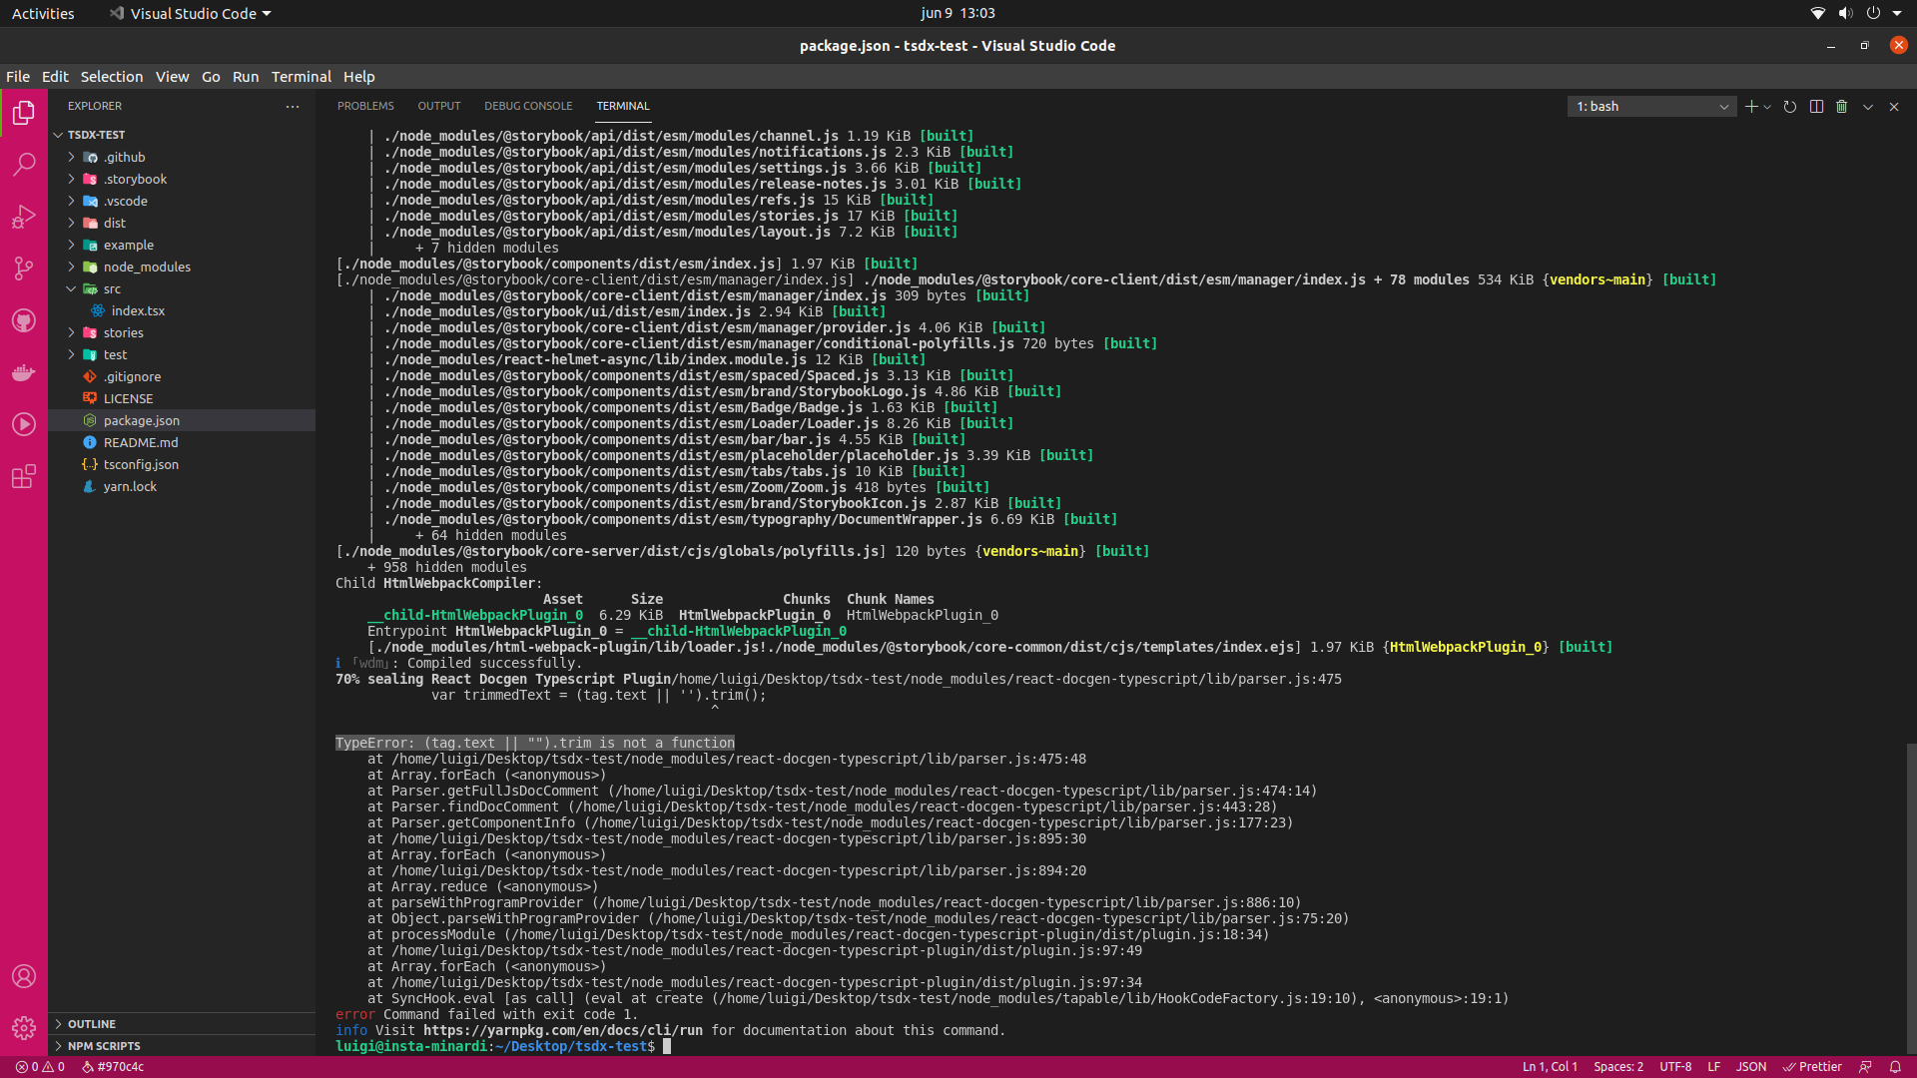Open the Source Control view
Viewport: 1917px width, 1078px height.
click(24, 268)
